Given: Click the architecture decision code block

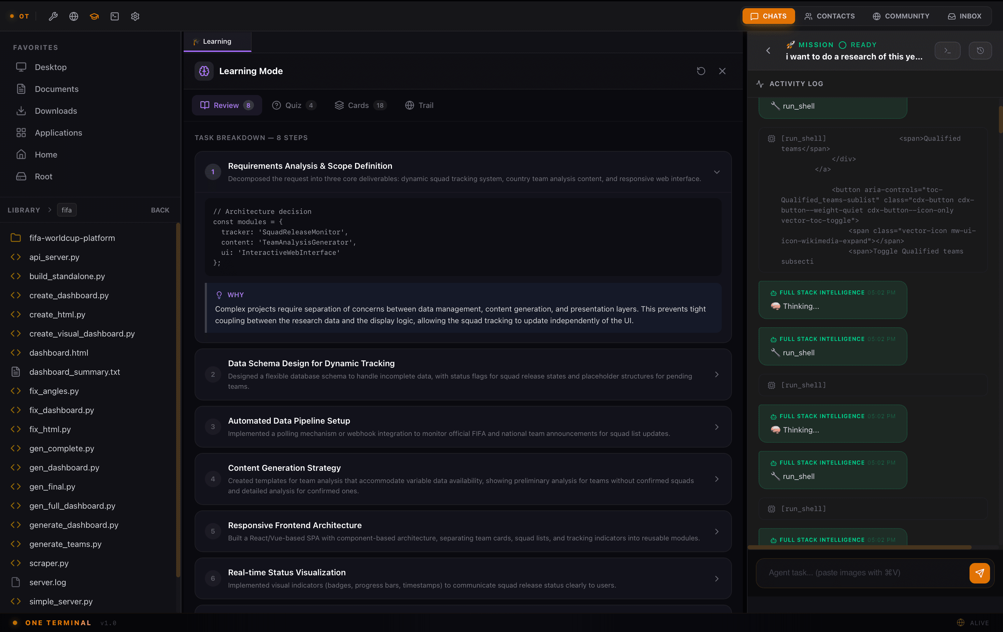Looking at the screenshot, I should 463,237.
